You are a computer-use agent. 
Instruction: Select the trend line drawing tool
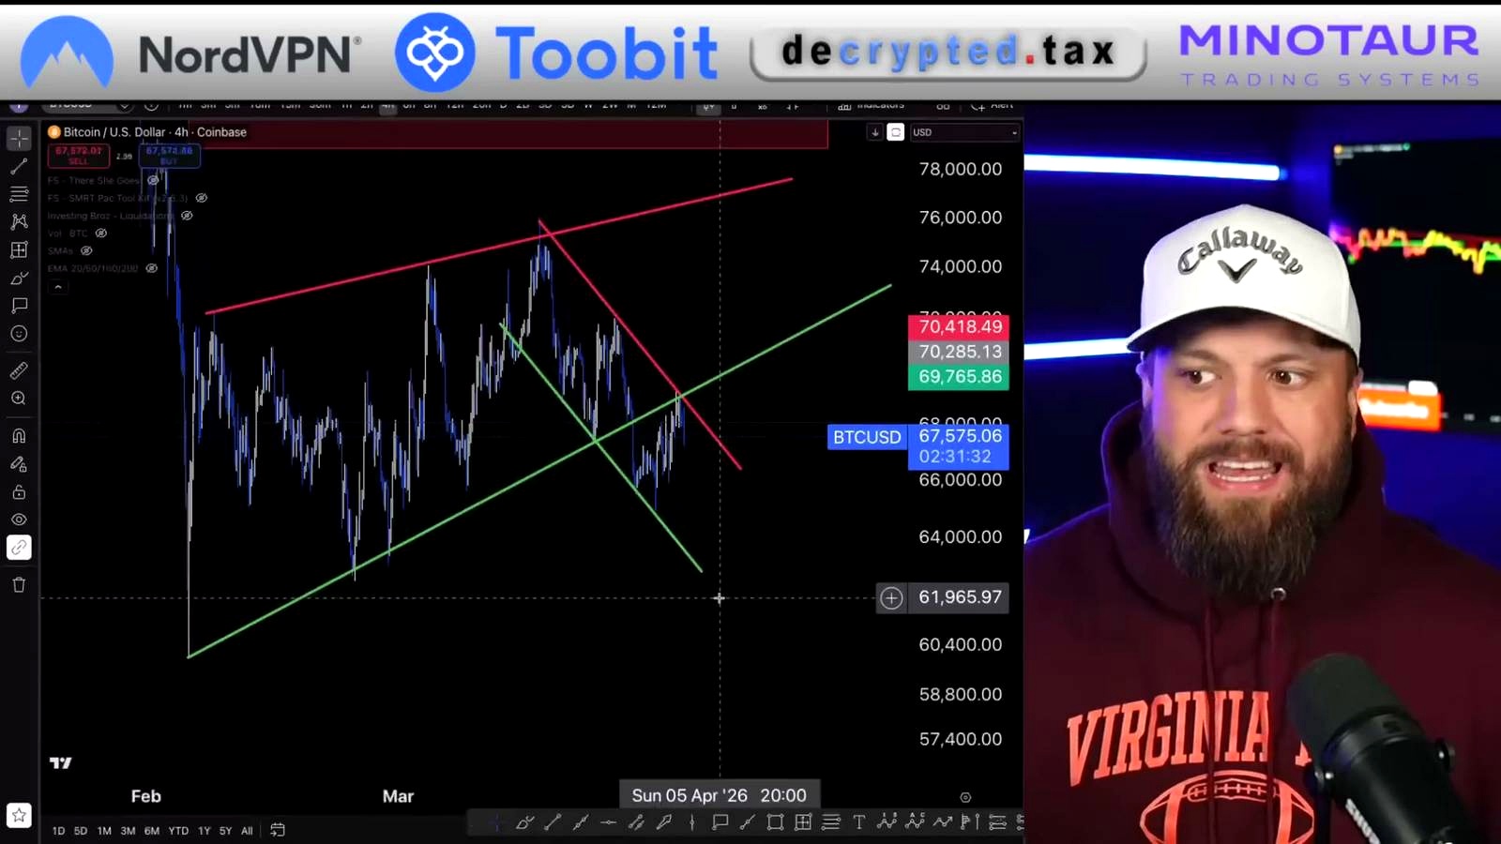click(19, 167)
